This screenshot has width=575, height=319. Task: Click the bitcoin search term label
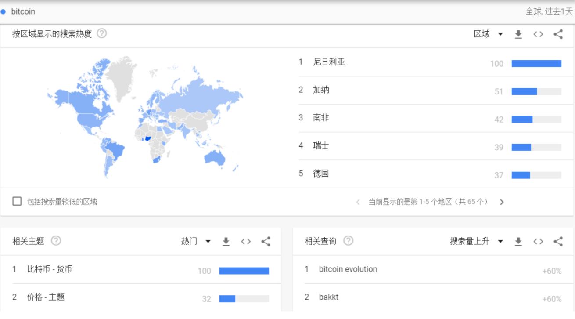[23, 12]
